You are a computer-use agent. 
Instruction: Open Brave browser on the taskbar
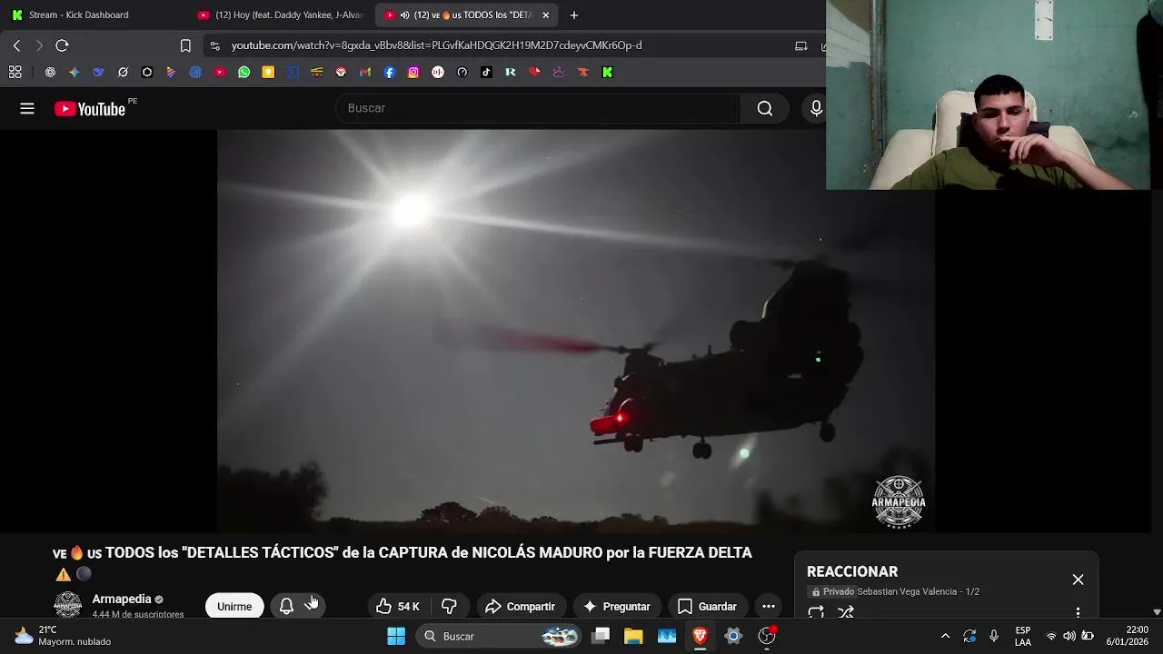[700, 636]
